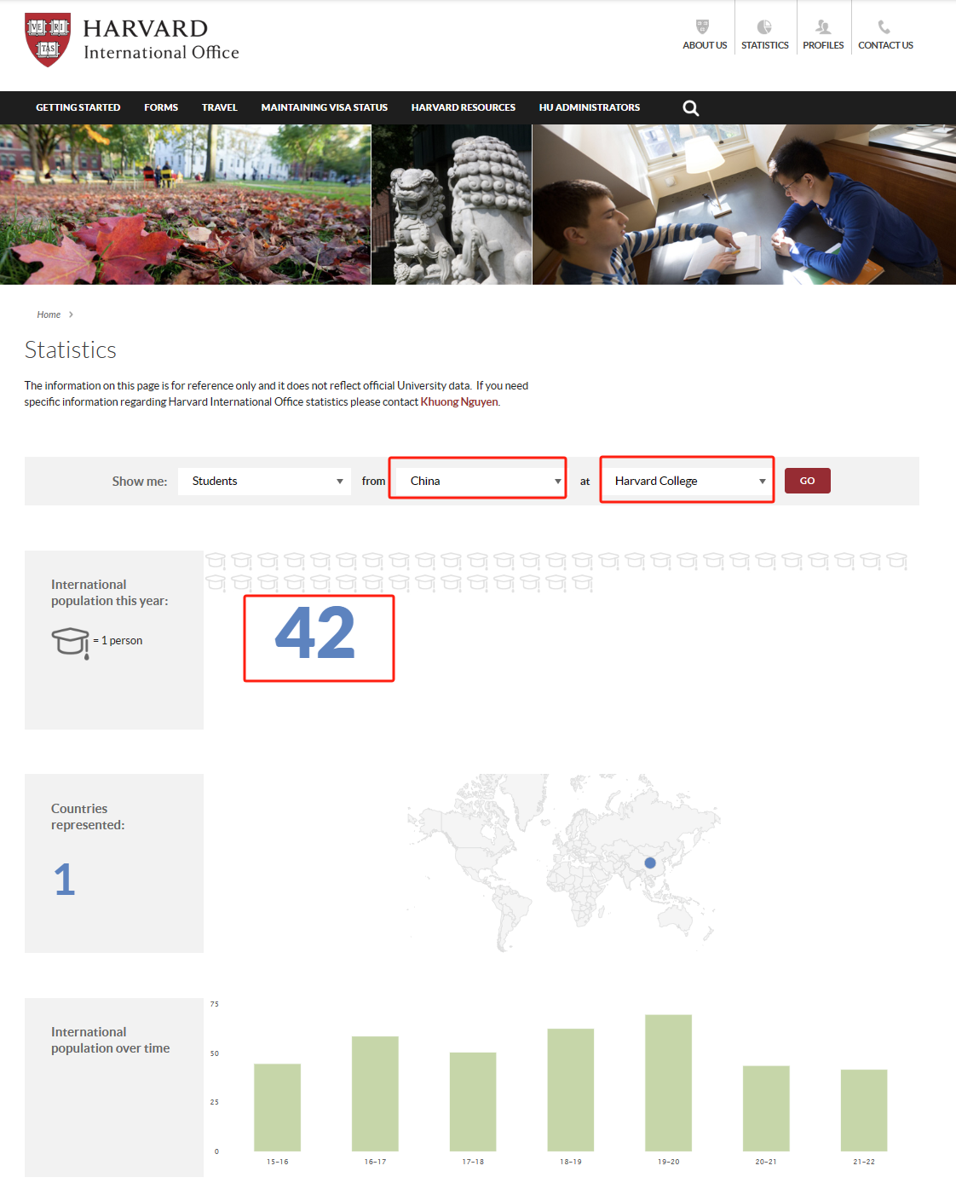Open the search magnifier icon

coord(691,108)
